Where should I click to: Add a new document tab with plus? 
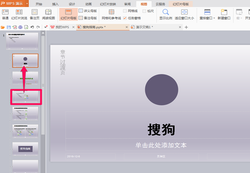[x=186, y=27]
